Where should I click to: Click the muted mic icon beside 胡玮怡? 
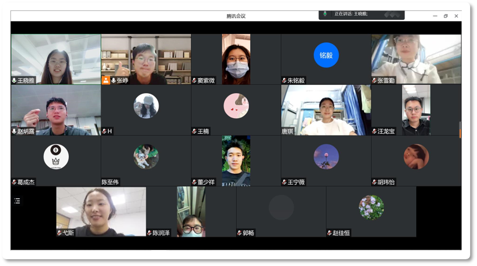tap(375, 182)
